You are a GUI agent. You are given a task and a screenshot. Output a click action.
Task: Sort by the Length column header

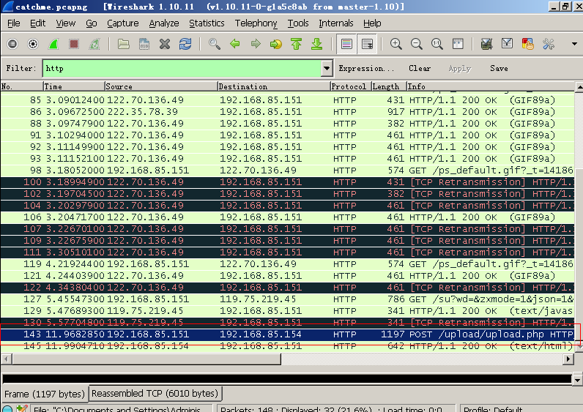389,86
